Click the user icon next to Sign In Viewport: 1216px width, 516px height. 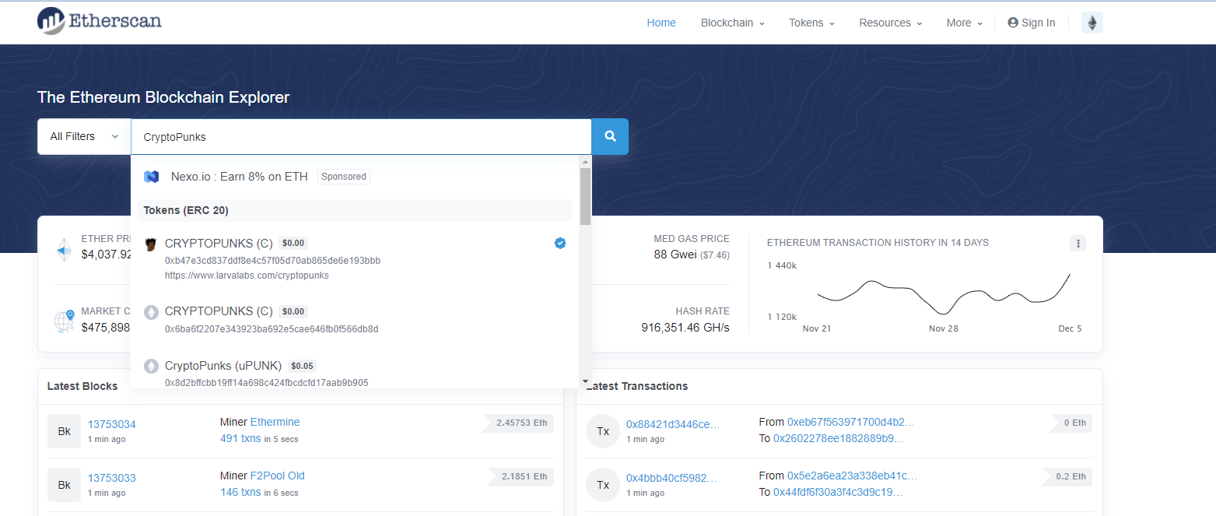[x=1013, y=23]
